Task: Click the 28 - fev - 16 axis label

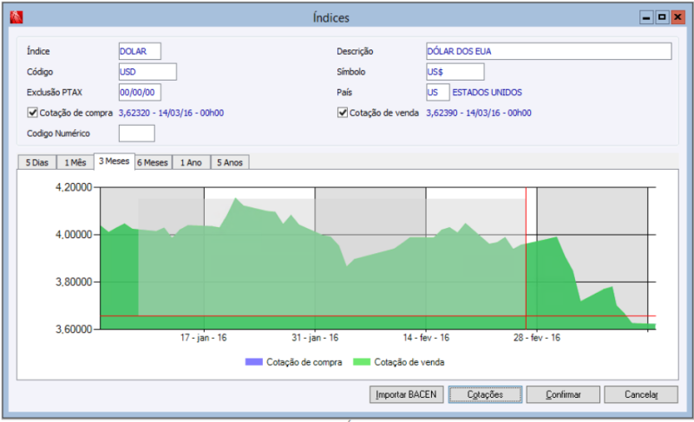Action: tap(537, 338)
